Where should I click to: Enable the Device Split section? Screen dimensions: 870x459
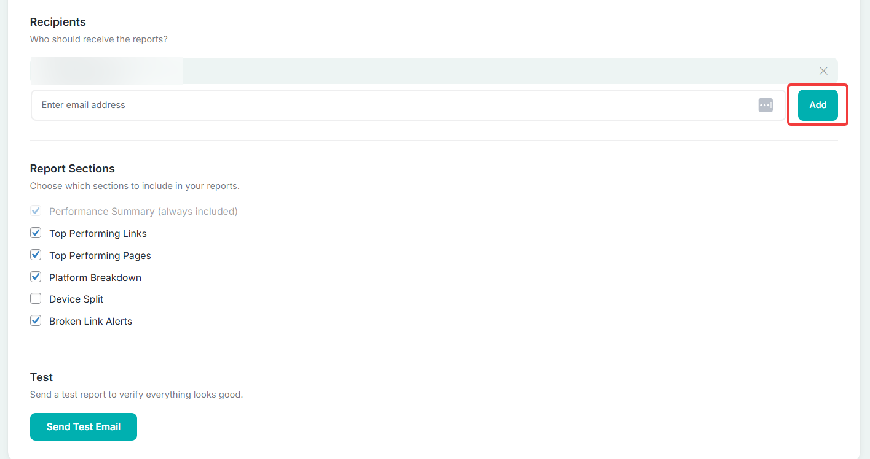tap(36, 299)
